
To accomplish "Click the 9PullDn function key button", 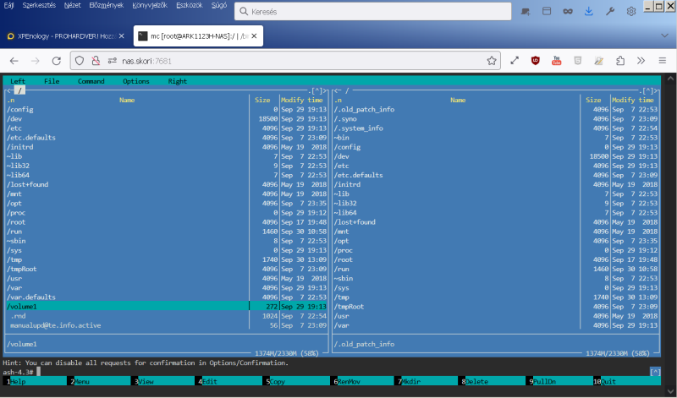I will point(560,381).
